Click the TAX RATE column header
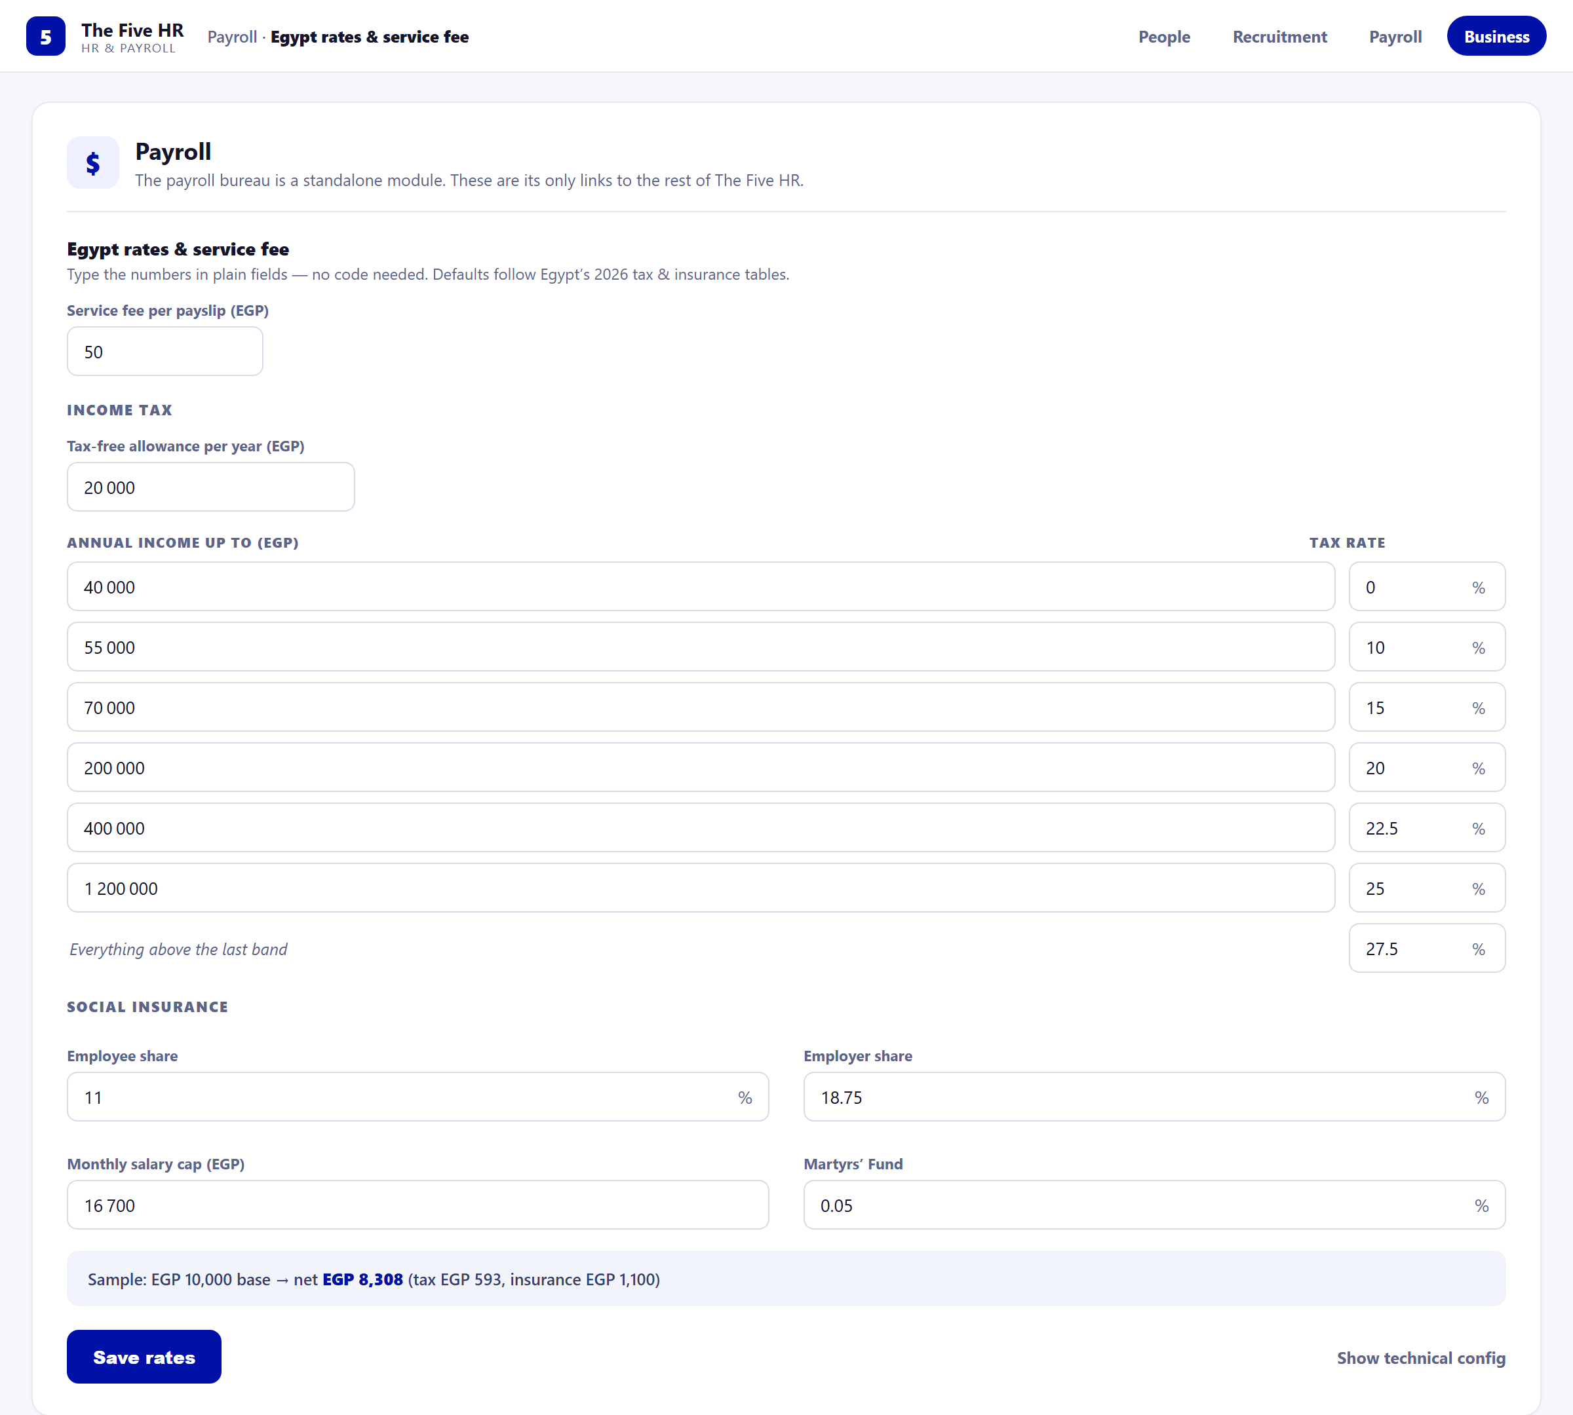Screen dimensions: 1573x1415 tap(1347, 542)
